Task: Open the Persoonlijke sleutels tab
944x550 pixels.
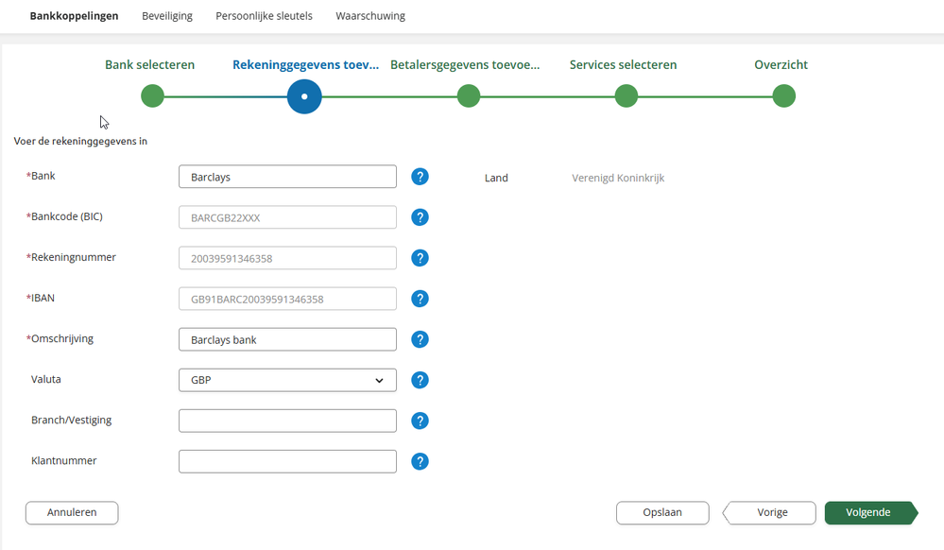Action: pos(264,16)
